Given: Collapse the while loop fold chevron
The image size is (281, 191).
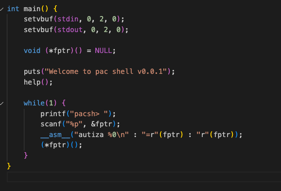Looking at the screenshot, I should click(1, 104).
